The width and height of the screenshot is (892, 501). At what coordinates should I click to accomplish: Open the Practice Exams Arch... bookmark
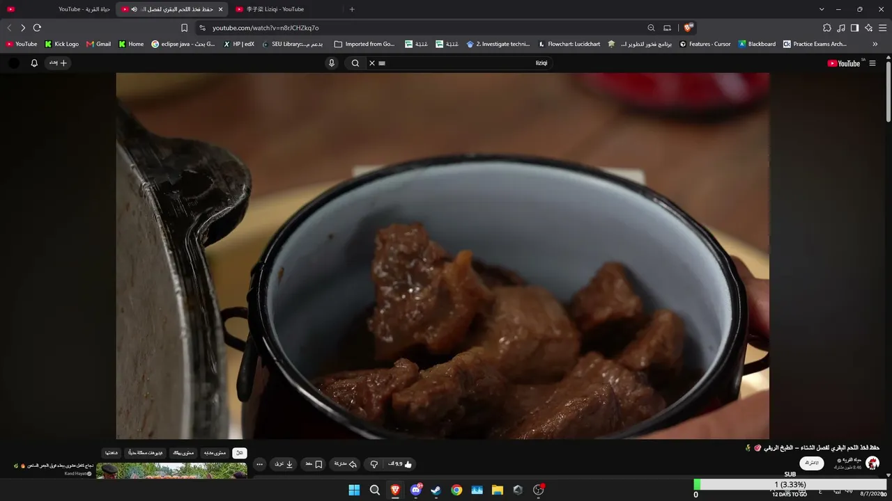point(815,44)
